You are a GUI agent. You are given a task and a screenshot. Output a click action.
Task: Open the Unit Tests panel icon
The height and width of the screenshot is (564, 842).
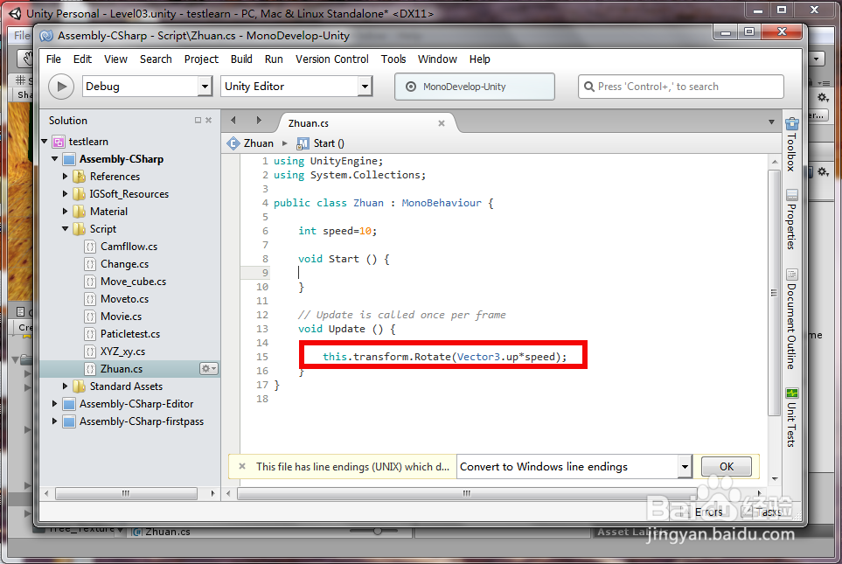click(791, 393)
